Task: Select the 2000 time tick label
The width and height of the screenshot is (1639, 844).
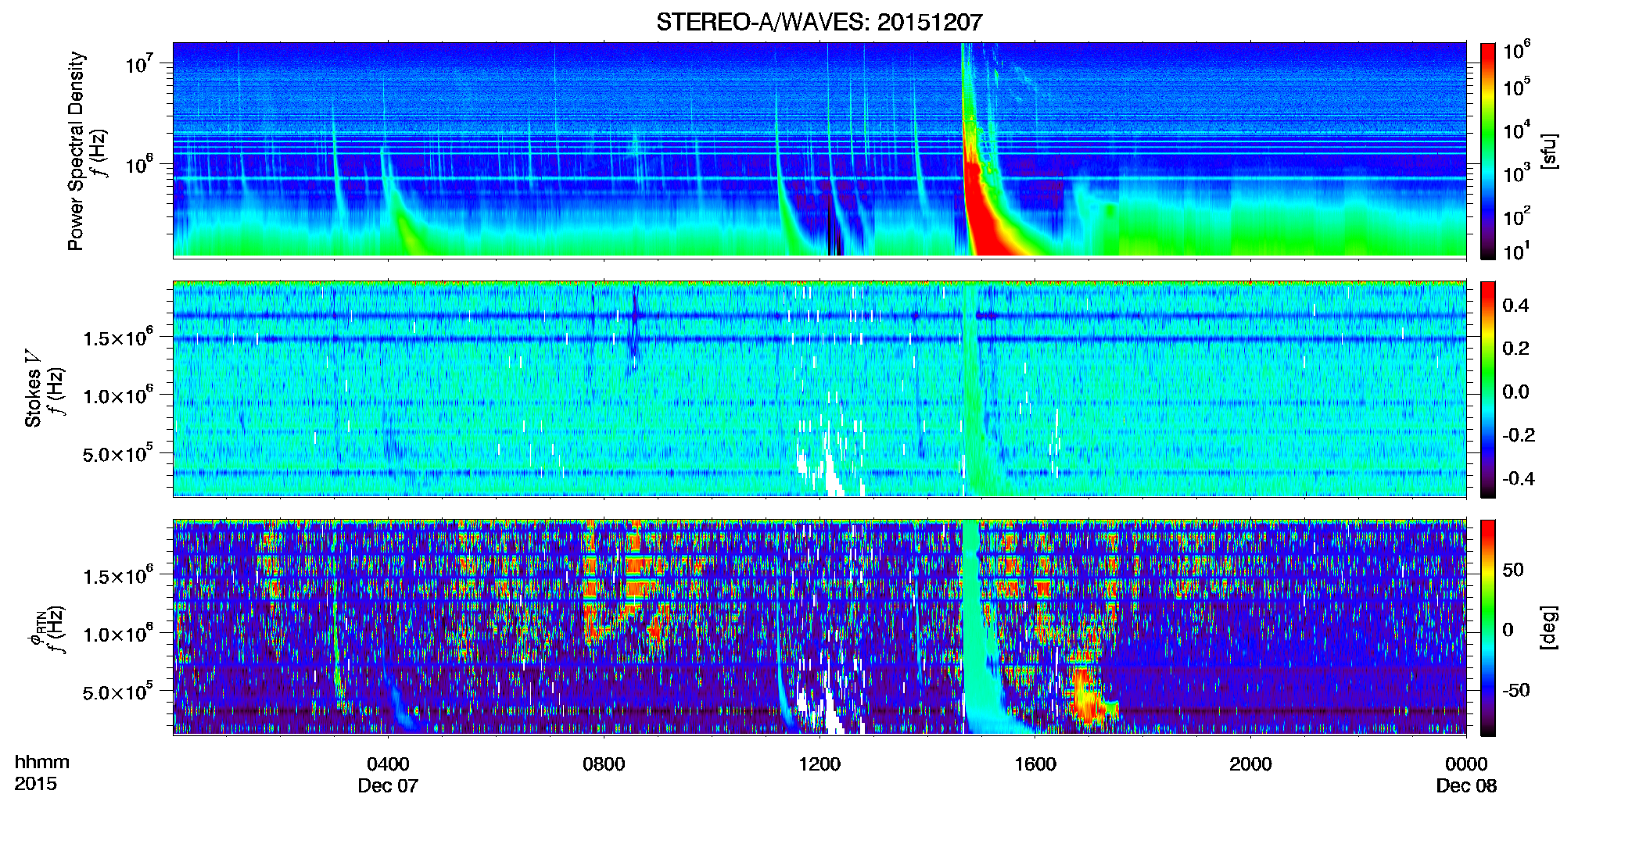Action: [x=1250, y=764]
